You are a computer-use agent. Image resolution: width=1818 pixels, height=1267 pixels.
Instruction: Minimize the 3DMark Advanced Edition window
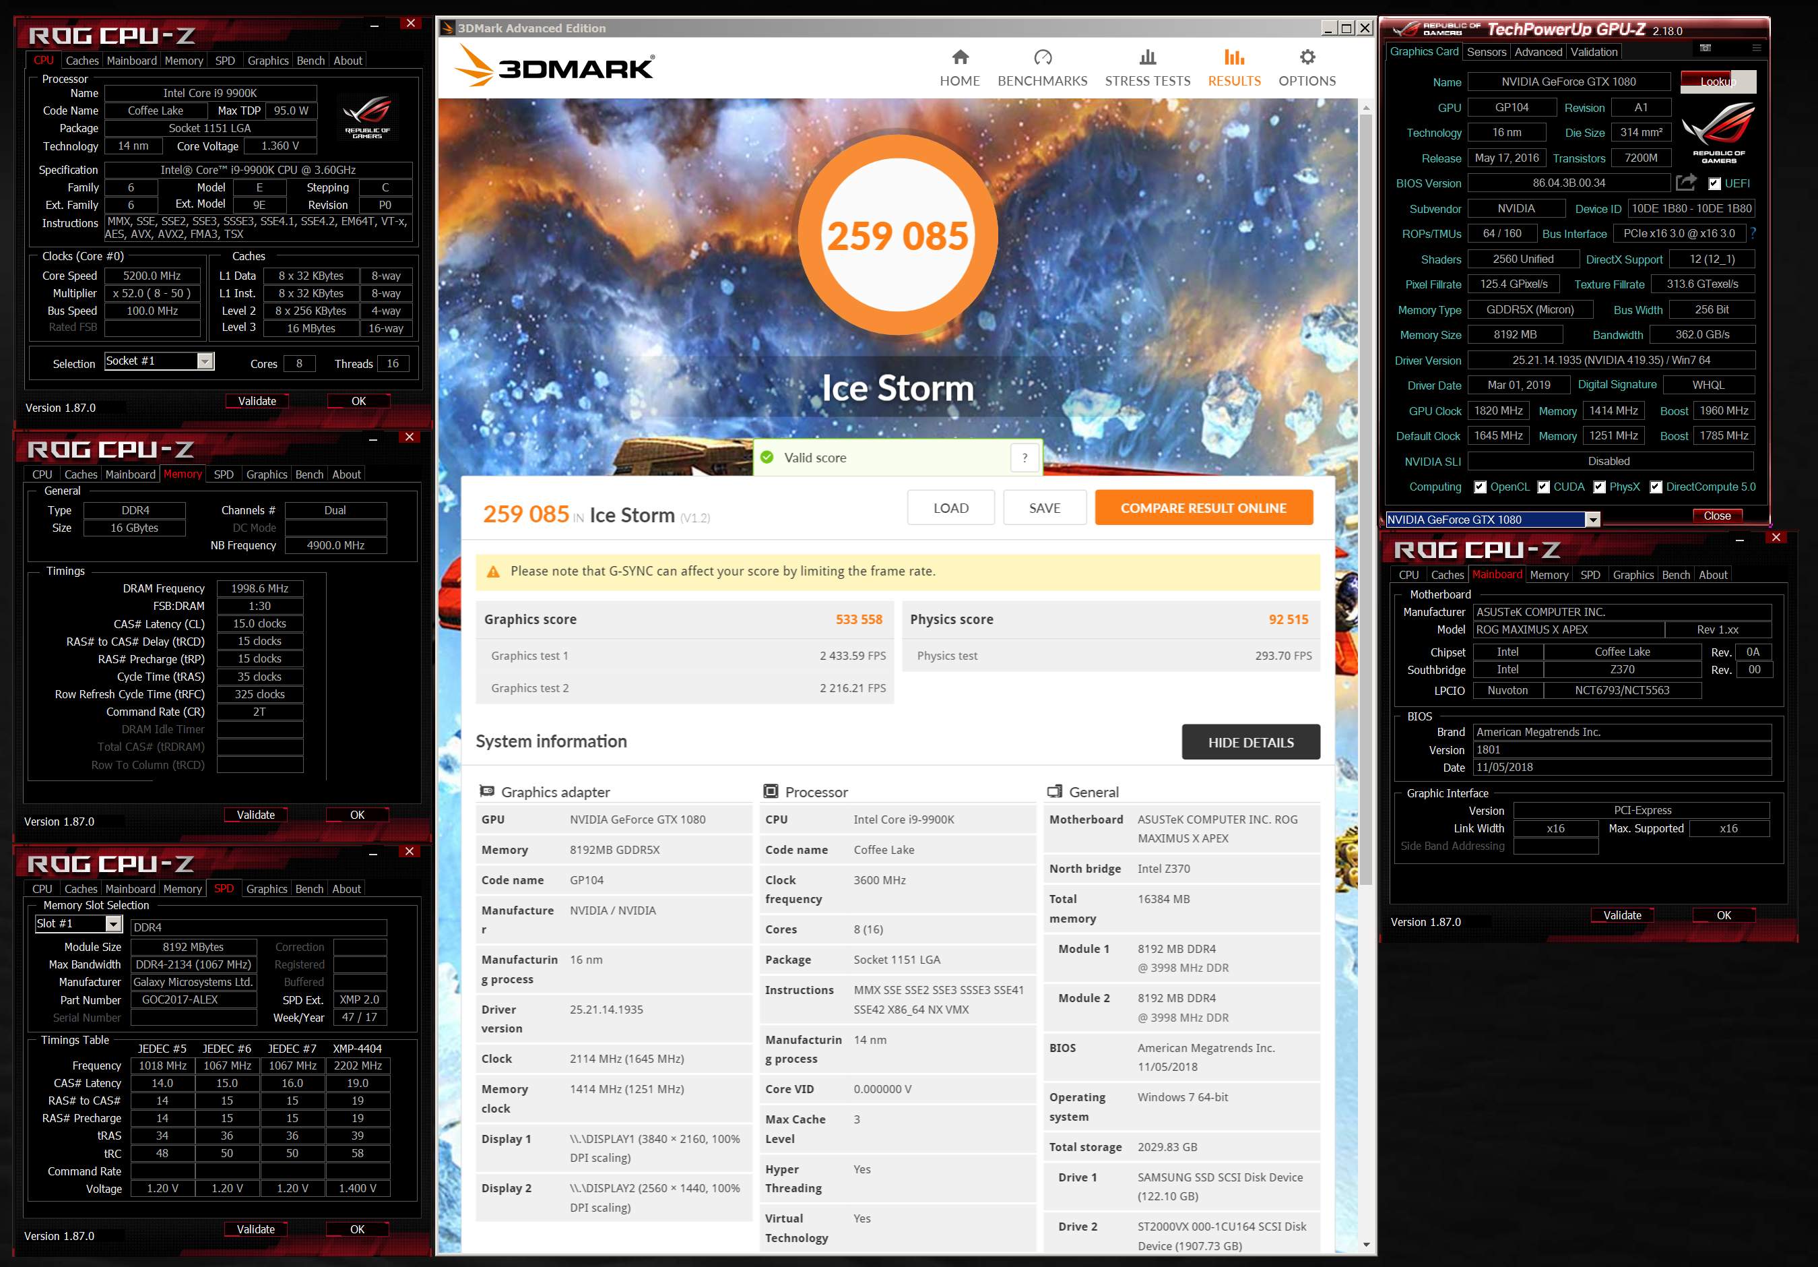[x=1329, y=28]
